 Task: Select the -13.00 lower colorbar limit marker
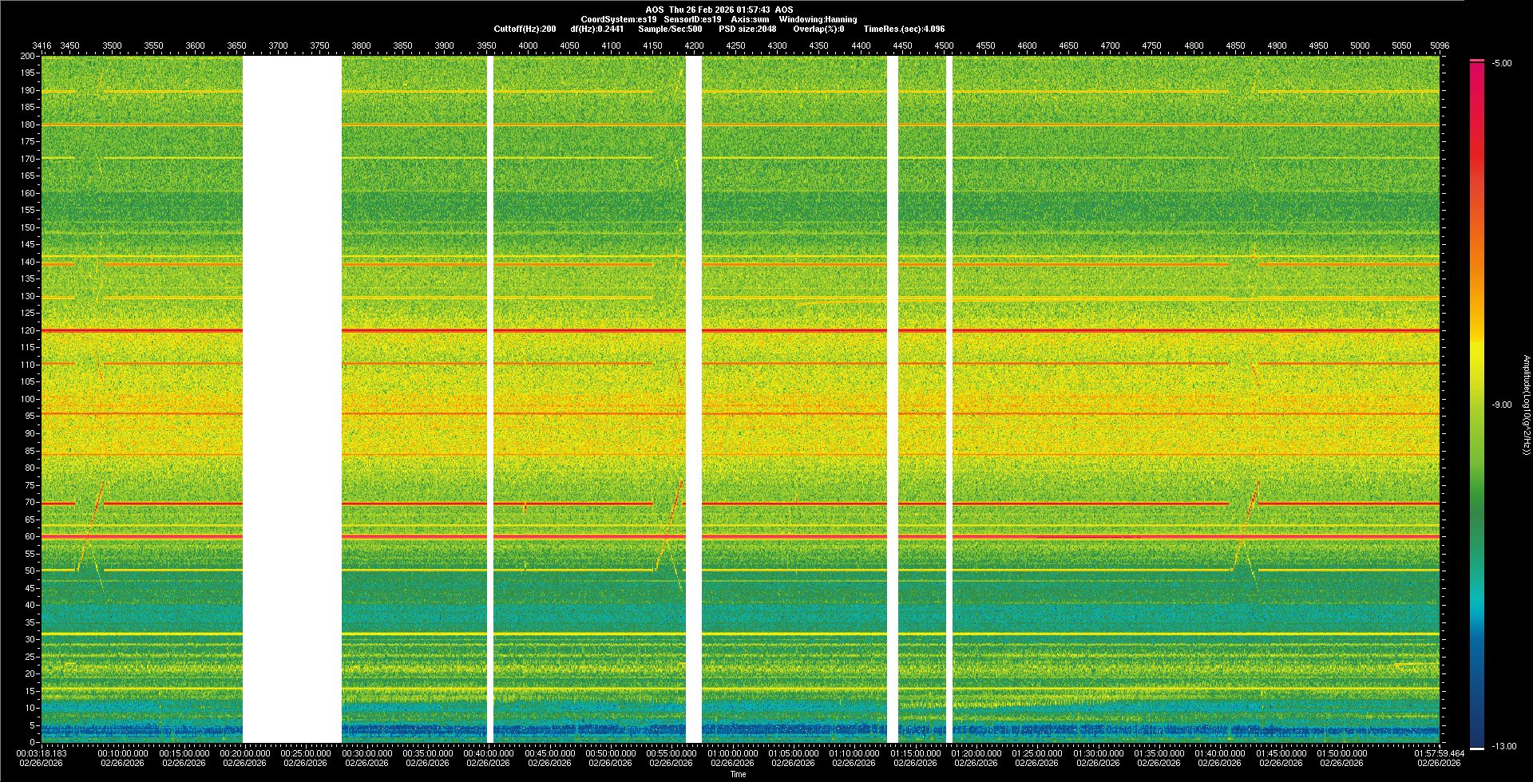[x=1477, y=748]
